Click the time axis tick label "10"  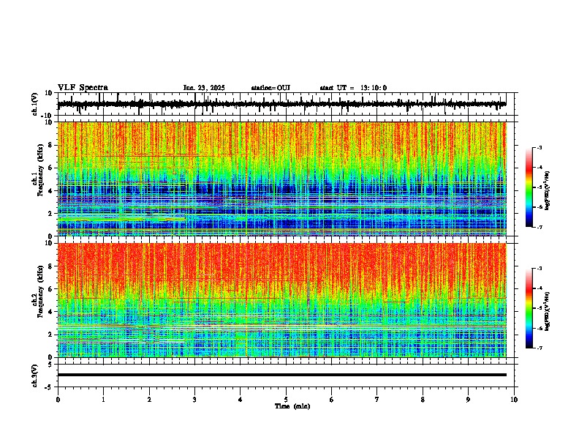[514, 400]
